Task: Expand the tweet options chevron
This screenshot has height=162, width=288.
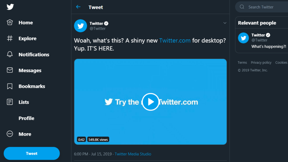Action: (225, 23)
